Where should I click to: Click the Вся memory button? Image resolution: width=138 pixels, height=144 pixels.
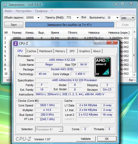pos(84,17)
